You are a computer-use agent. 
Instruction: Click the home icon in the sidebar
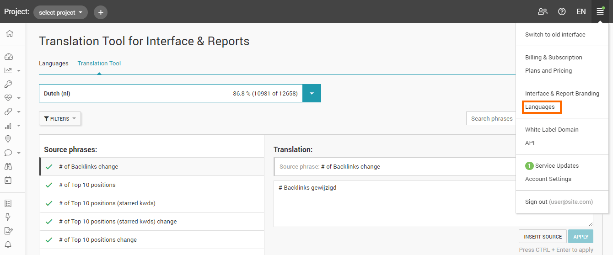(x=9, y=33)
